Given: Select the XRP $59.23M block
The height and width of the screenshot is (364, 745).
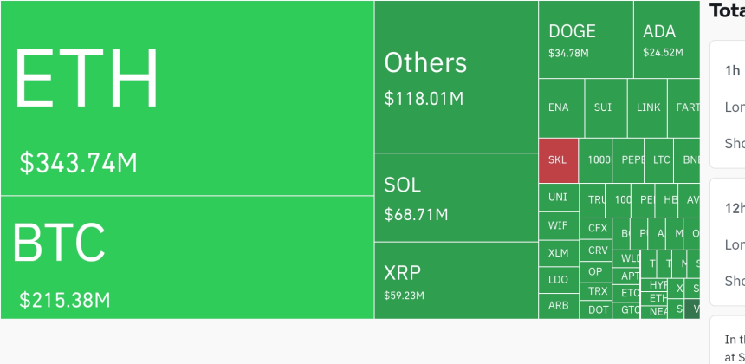Looking at the screenshot, I should (456, 280).
